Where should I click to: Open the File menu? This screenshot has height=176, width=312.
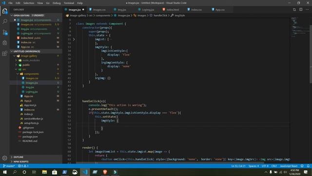click(10, 3)
